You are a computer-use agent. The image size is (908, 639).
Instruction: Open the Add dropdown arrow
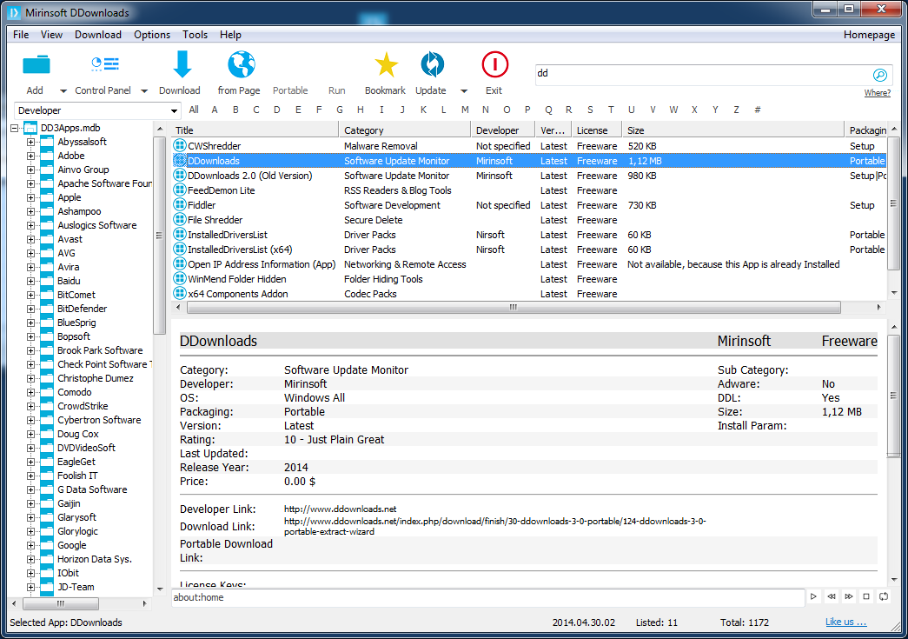pyautogui.click(x=63, y=91)
